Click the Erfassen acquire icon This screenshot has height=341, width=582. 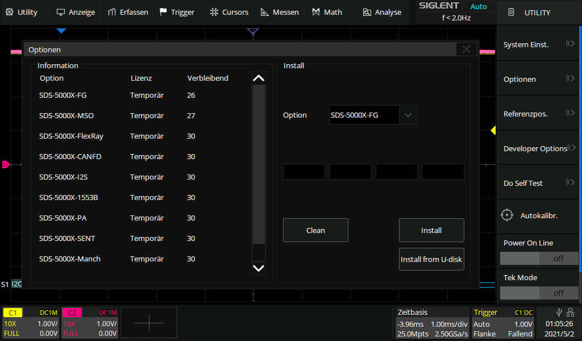[x=112, y=13]
